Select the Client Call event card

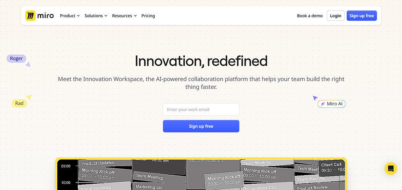click(x=331, y=168)
